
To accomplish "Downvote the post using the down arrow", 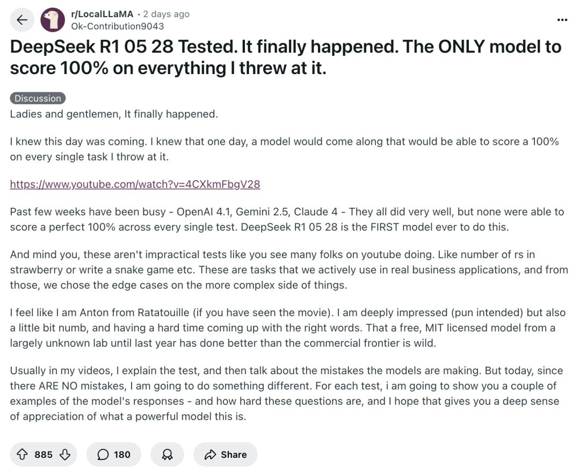I will [x=64, y=454].
